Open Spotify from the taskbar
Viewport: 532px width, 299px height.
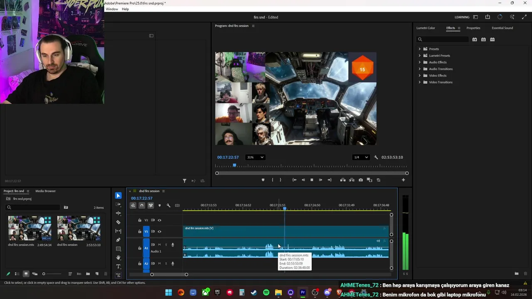(x=266, y=293)
